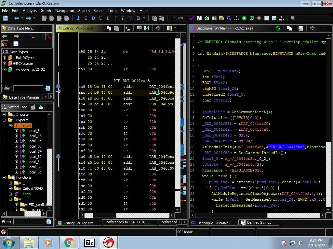
Task: Open 7-Zip from the Windows taskbar
Action: pos(89,243)
